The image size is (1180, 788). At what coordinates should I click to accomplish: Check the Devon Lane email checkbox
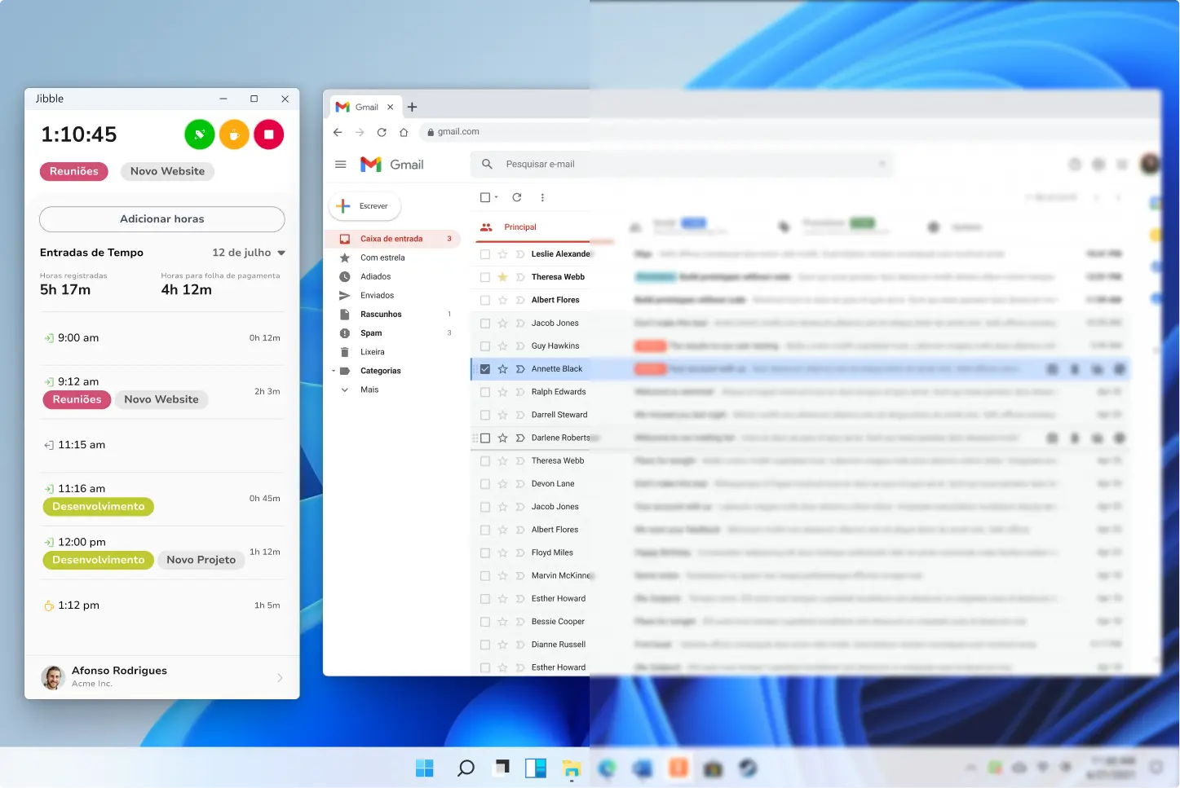point(485,484)
